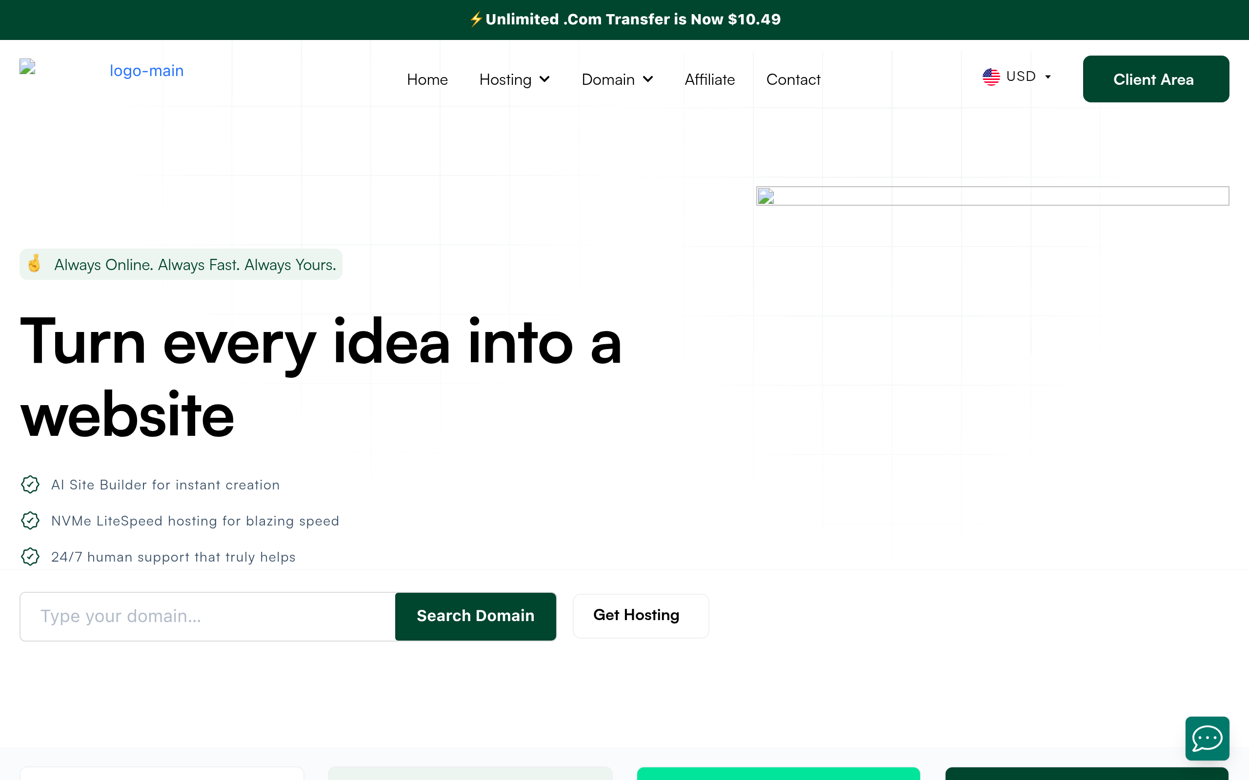The width and height of the screenshot is (1249, 780).
Task: Click the Unlimited .Com Transfer banner
Action: [624, 19]
